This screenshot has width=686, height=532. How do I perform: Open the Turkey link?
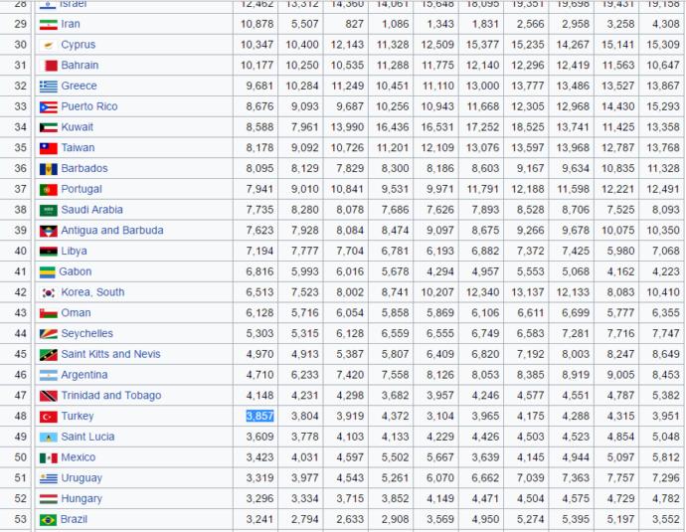[x=78, y=416]
